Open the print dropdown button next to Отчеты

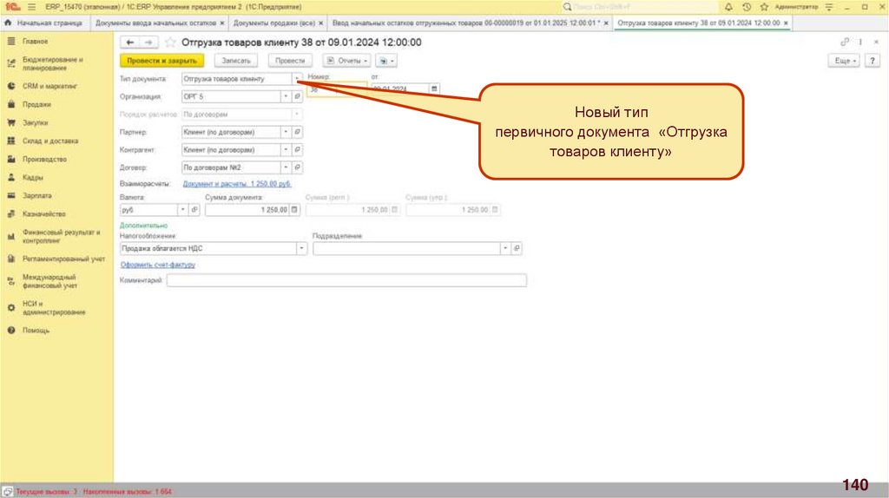[386, 61]
